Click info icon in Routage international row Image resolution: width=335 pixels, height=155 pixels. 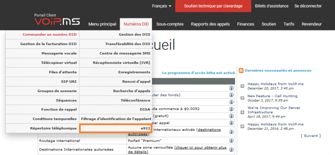tap(231, 140)
